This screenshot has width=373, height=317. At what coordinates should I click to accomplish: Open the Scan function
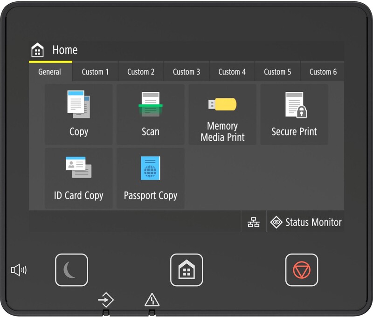[150, 114]
